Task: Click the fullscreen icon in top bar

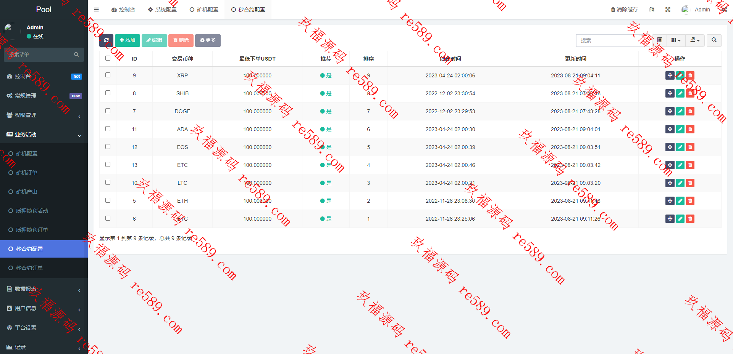Action: coord(668,10)
